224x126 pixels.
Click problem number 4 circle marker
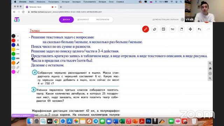(x=35, y=72)
